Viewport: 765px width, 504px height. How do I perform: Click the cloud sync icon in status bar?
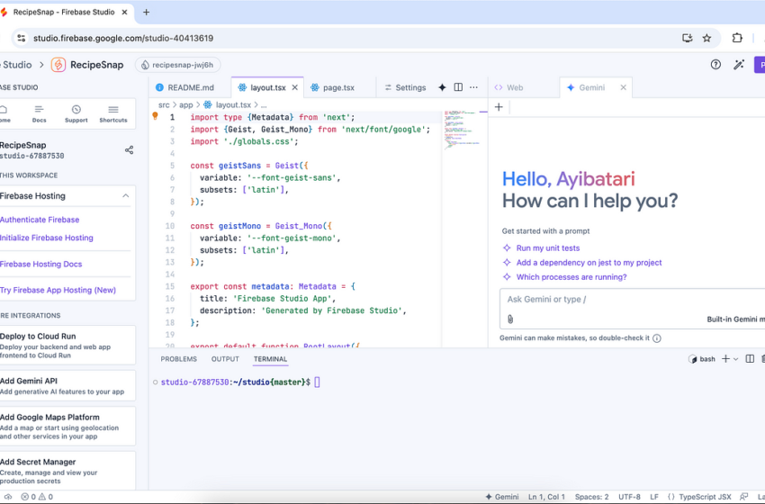[x=8, y=497]
